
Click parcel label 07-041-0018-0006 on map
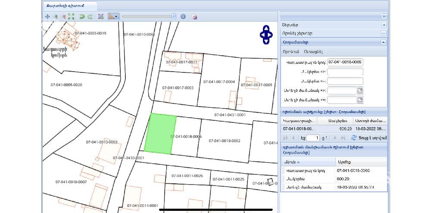tap(186, 137)
